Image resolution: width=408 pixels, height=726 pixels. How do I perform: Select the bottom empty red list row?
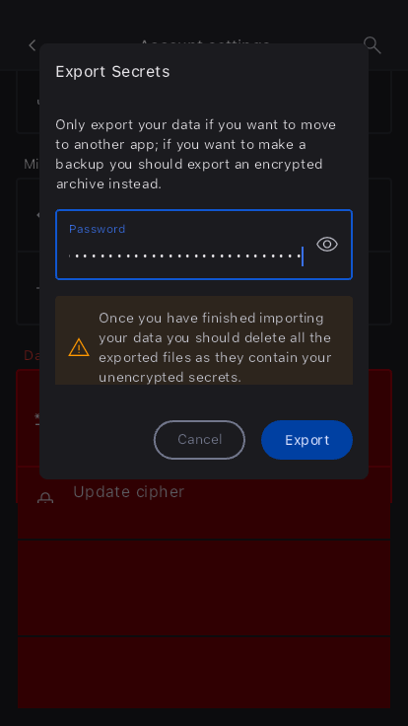tap(204, 673)
